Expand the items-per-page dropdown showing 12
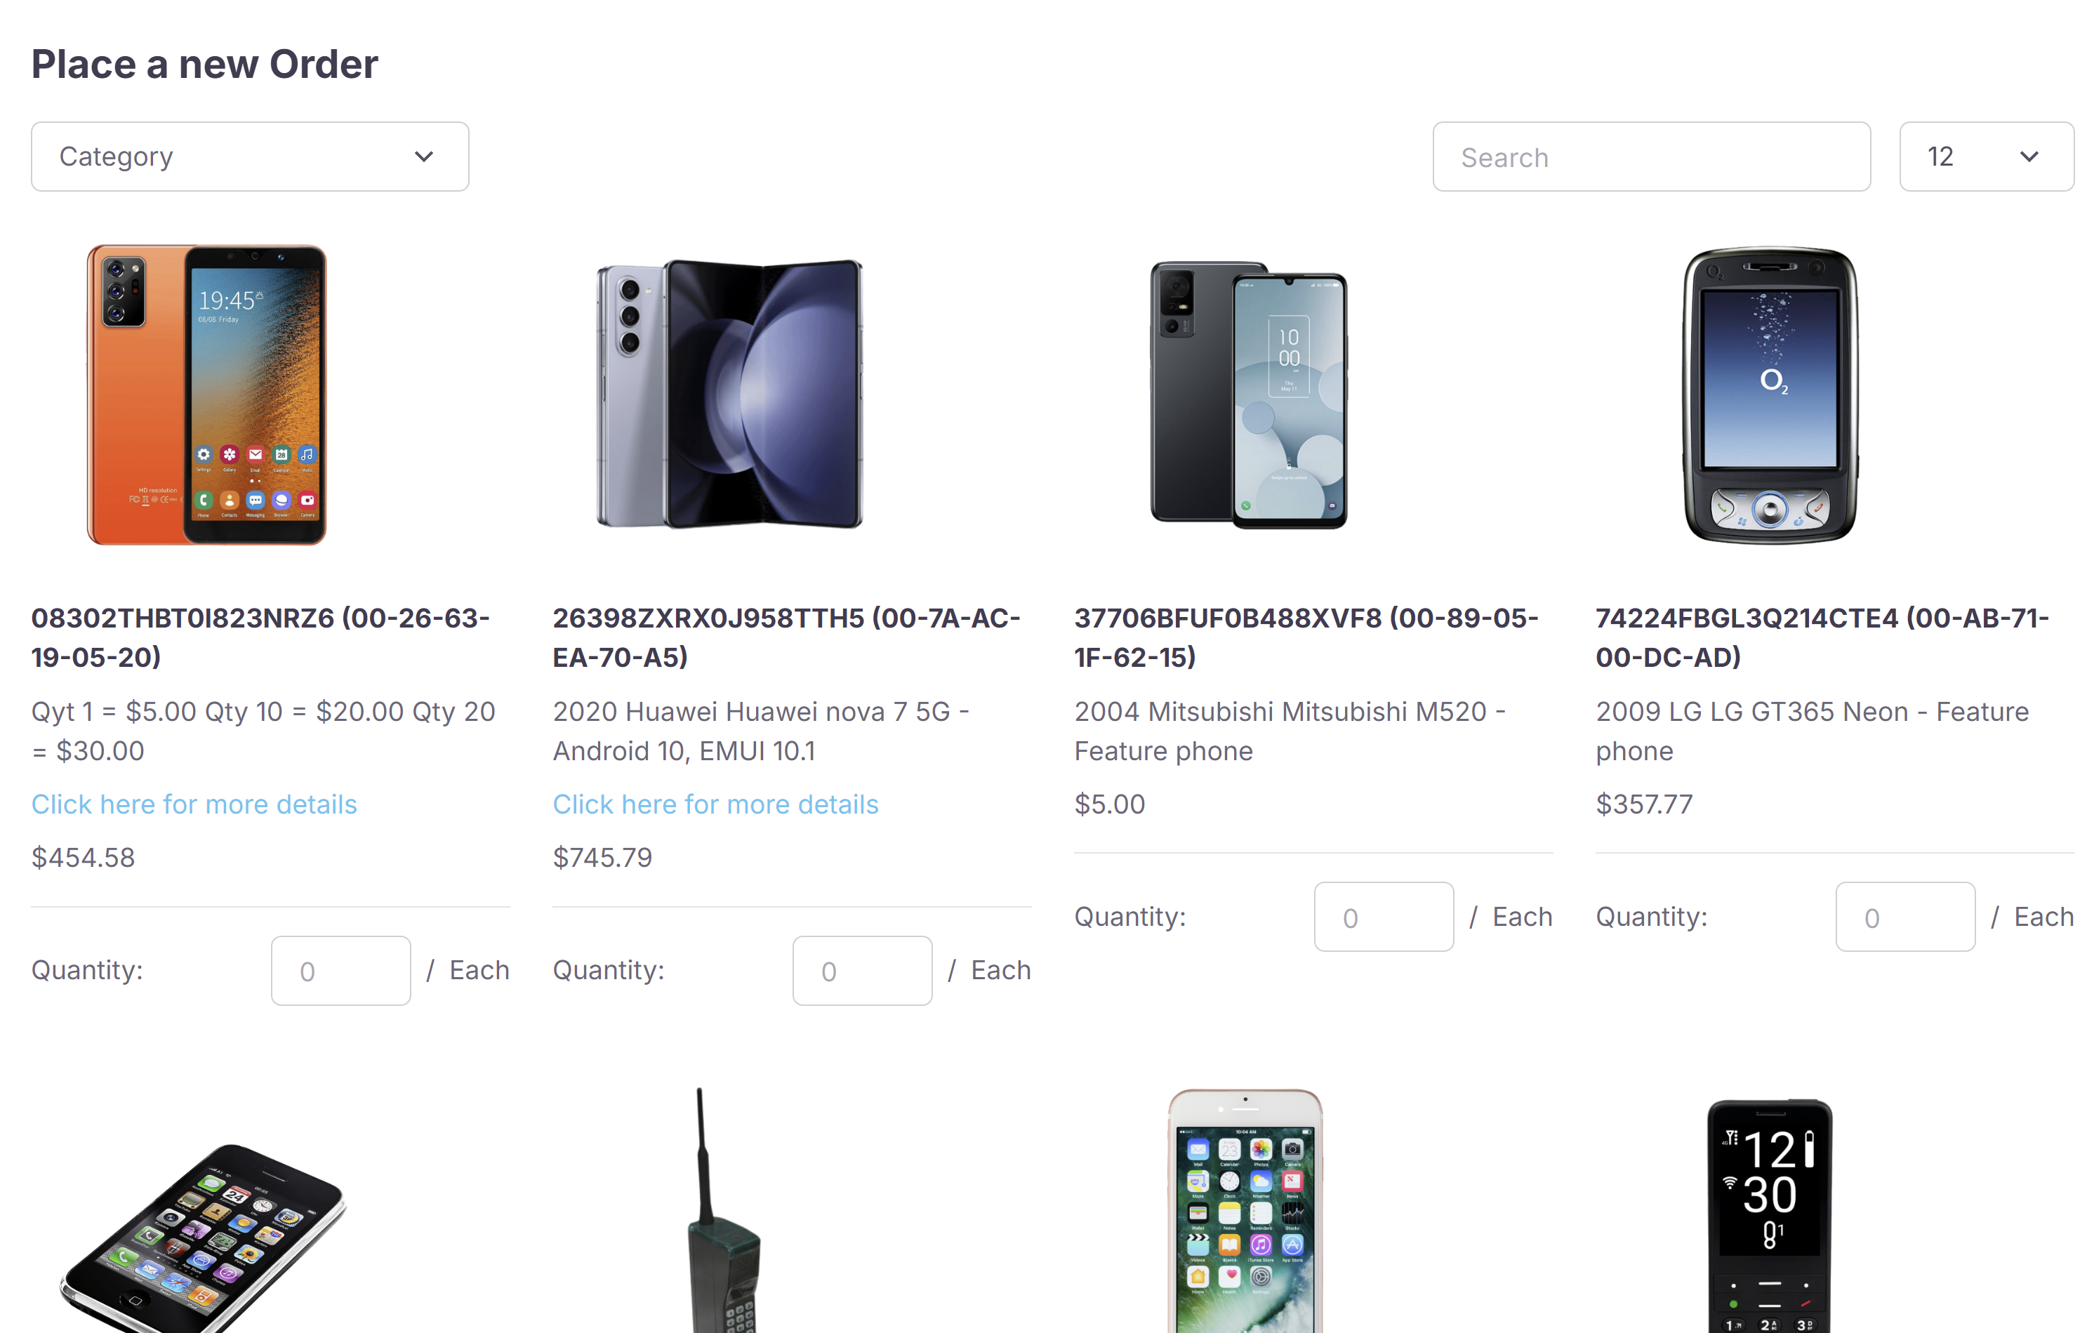The width and height of the screenshot is (2094, 1333). pyautogui.click(x=1985, y=157)
